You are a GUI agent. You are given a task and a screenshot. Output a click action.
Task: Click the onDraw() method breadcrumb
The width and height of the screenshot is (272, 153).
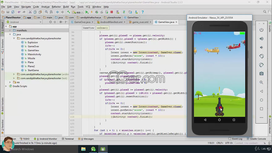[x=102, y=28]
